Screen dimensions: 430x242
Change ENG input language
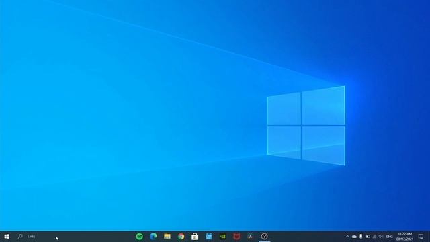[390, 237]
